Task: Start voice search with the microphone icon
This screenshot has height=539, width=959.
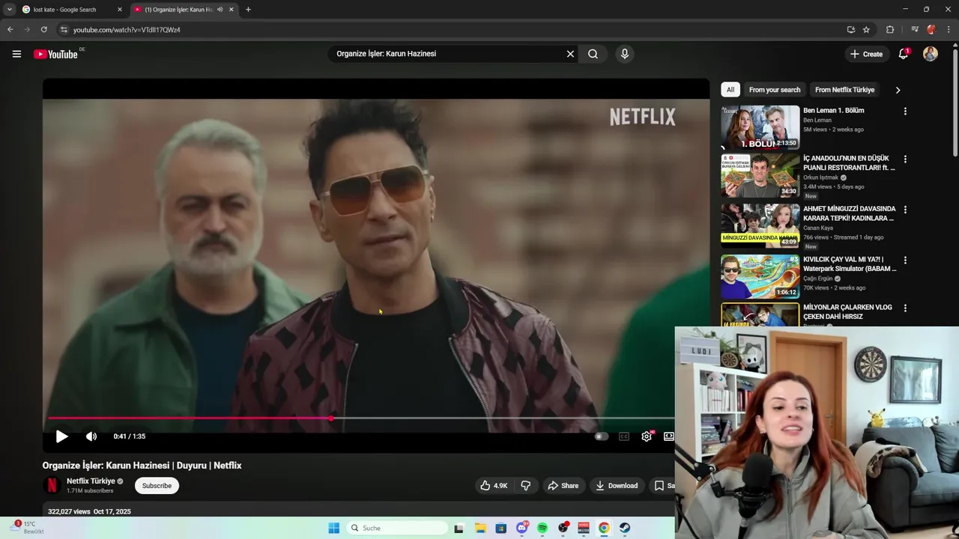Action: click(624, 54)
